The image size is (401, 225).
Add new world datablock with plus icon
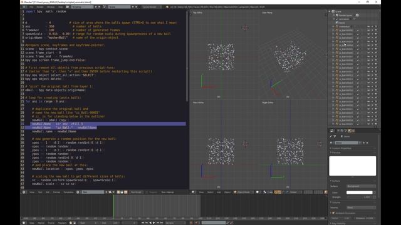(364, 143)
